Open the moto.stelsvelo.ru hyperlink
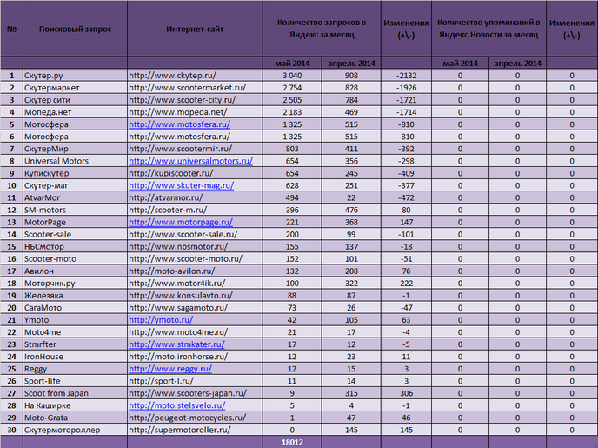Screen dimensions: 598x448 pos(177,405)
